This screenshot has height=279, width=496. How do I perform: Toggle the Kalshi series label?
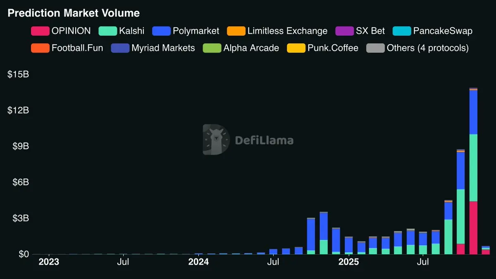coord(131,31)
